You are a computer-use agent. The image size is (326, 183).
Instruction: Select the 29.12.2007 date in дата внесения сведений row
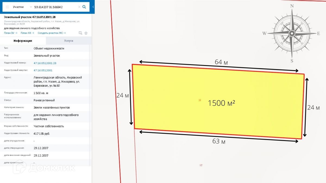click(41, 156)
